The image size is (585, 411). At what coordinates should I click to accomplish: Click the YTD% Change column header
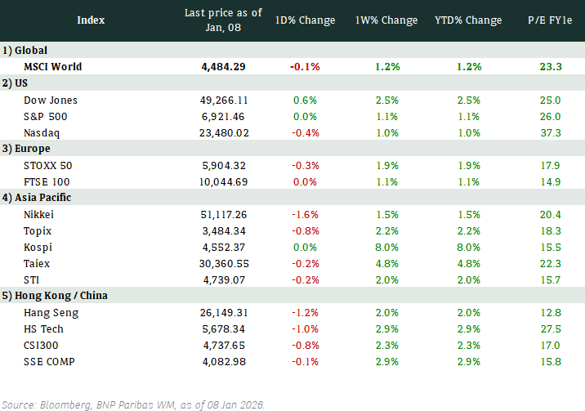(x=468, y=20)
